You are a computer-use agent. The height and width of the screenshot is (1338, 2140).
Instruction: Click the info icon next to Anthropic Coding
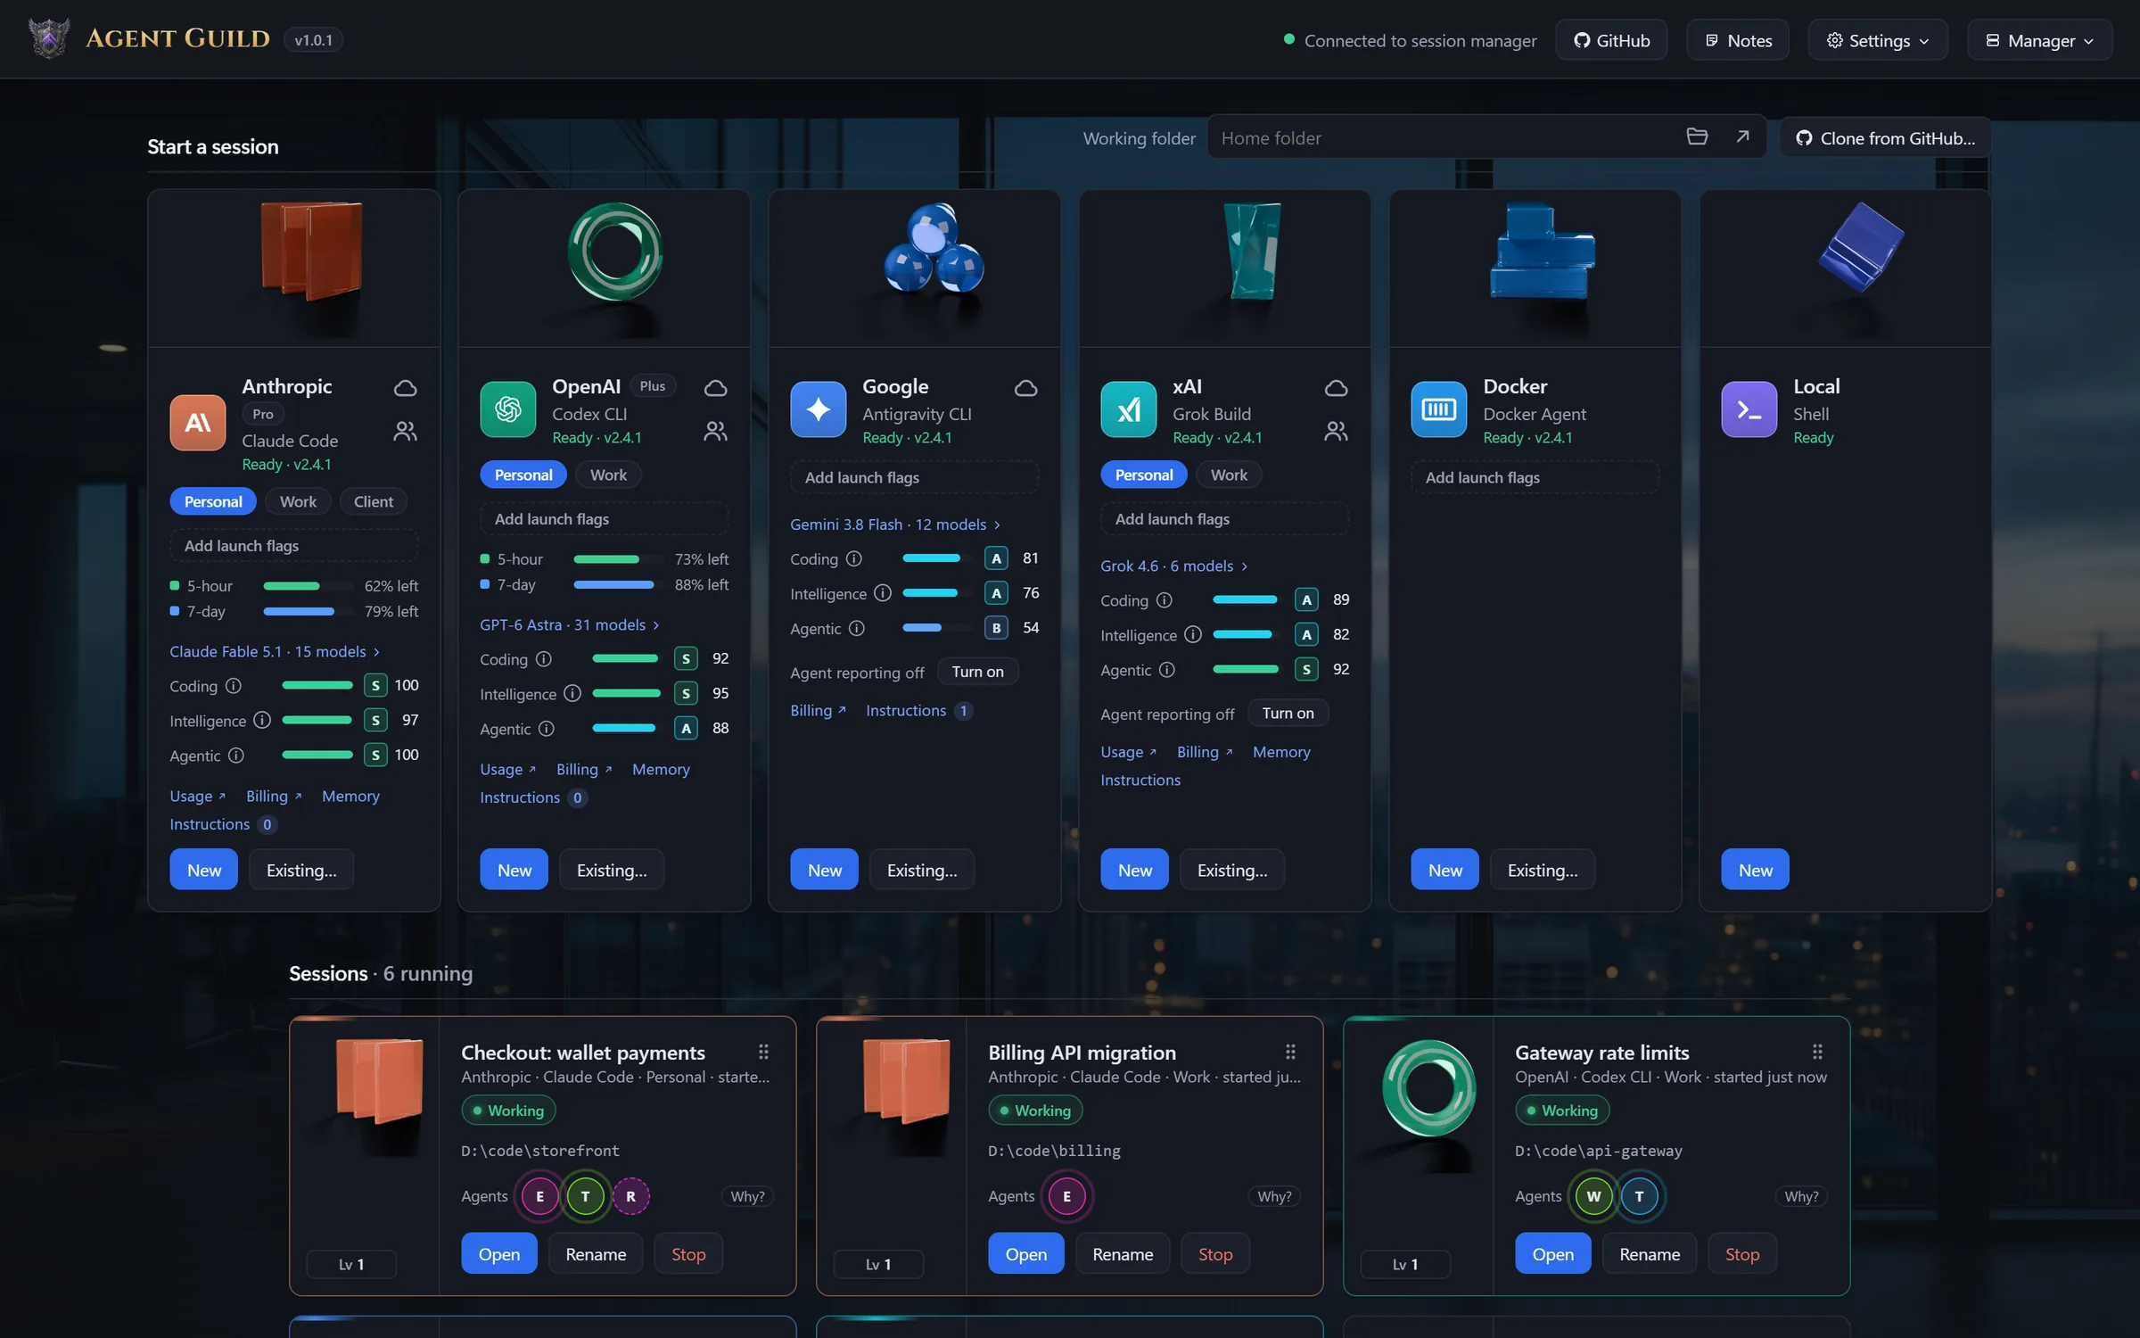pos(234,686)
